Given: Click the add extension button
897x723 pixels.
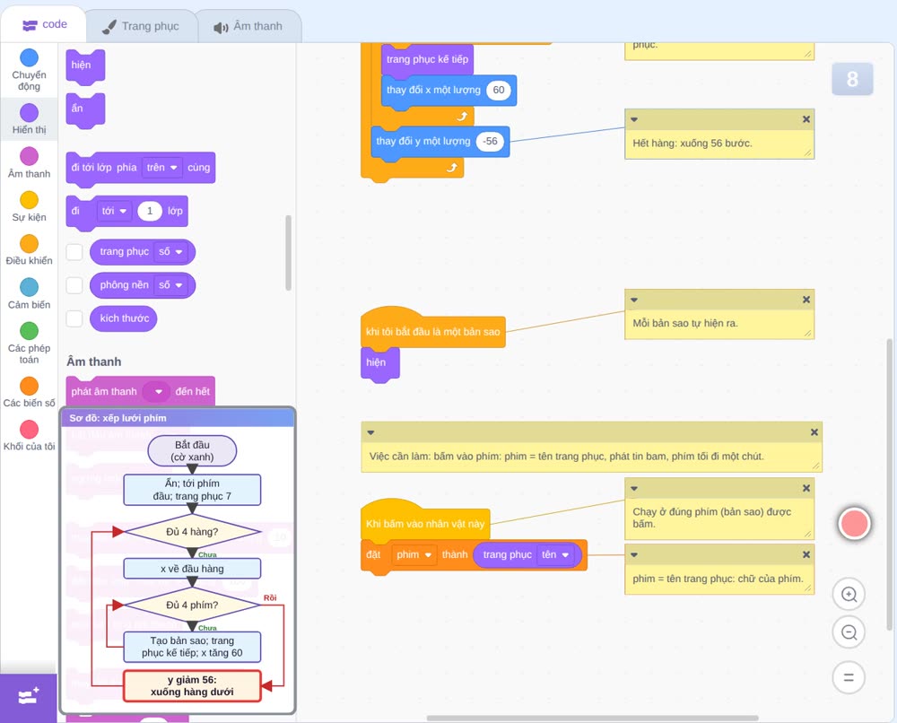Looking at the screenshot, I should (28, 697).
